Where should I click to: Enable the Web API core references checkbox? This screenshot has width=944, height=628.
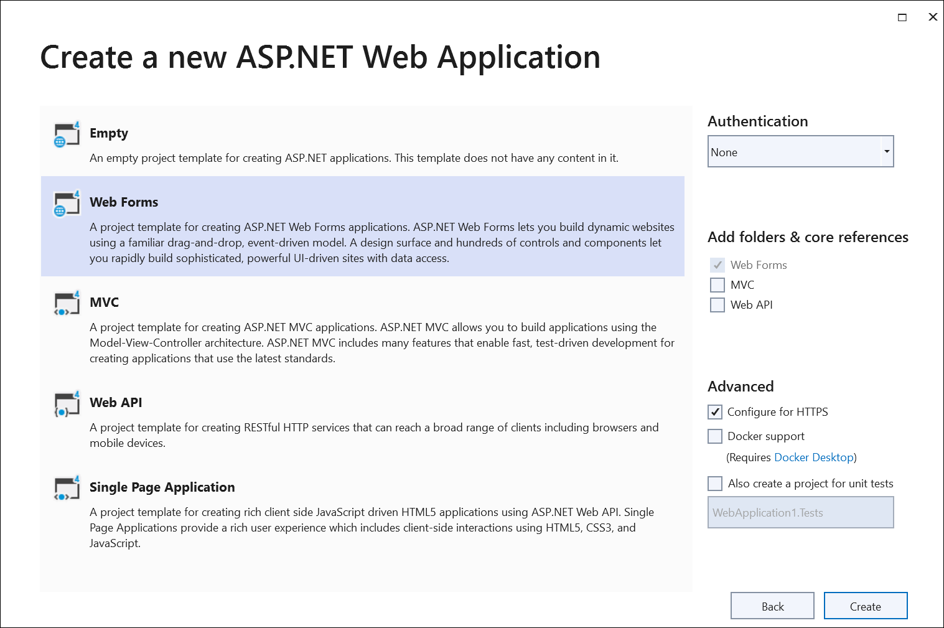coord(717,305)
